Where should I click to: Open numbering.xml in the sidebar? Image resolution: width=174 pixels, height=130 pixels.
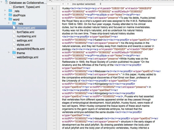tap(26, 36)
